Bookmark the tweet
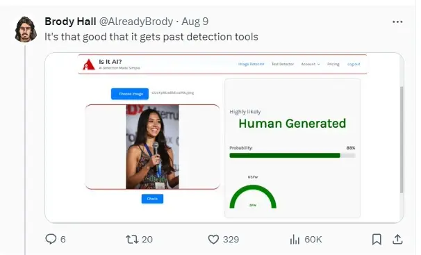The height and width of the screenshot is (255, 421). [377, 239]
